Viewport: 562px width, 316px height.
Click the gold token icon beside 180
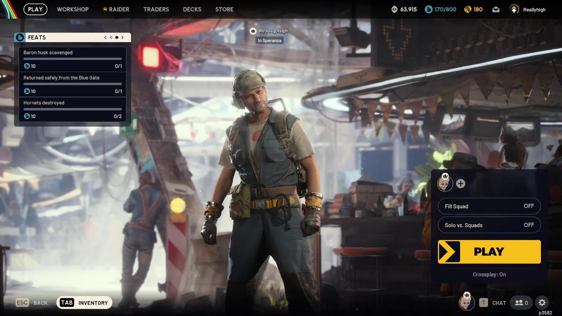[468, 9]
